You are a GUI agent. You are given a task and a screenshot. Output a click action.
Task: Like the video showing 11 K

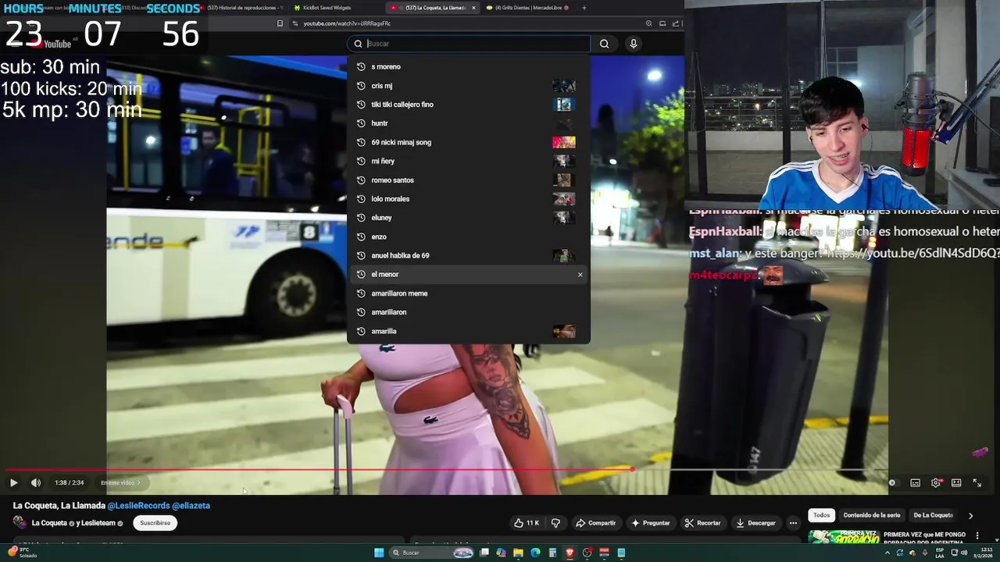click(527, 523)
